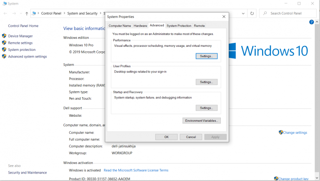The height and width of the screenshot is (181, 320).
Task: Expand the address bar history dropdown
Action: [243, 13]
